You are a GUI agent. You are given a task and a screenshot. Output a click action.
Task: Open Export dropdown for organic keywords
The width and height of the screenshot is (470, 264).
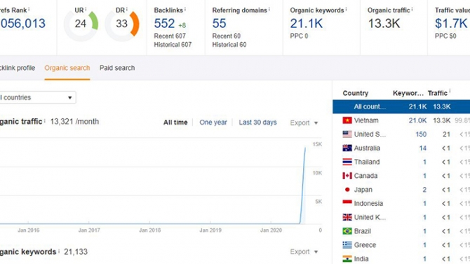(x=304, y=251)
